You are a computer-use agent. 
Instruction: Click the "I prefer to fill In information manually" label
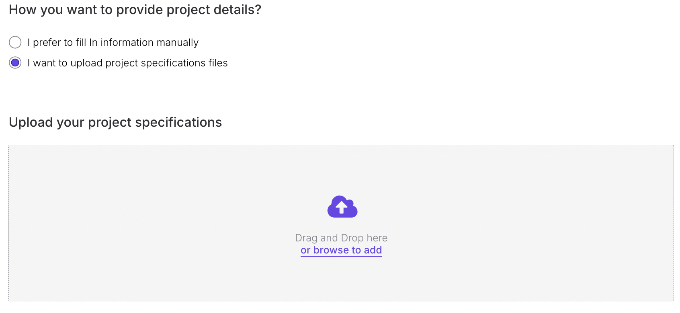113,42
